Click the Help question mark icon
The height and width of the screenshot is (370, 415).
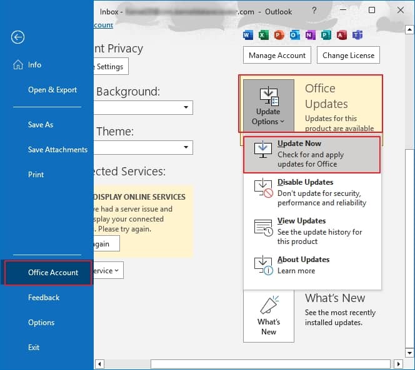[x=314, y=11]
